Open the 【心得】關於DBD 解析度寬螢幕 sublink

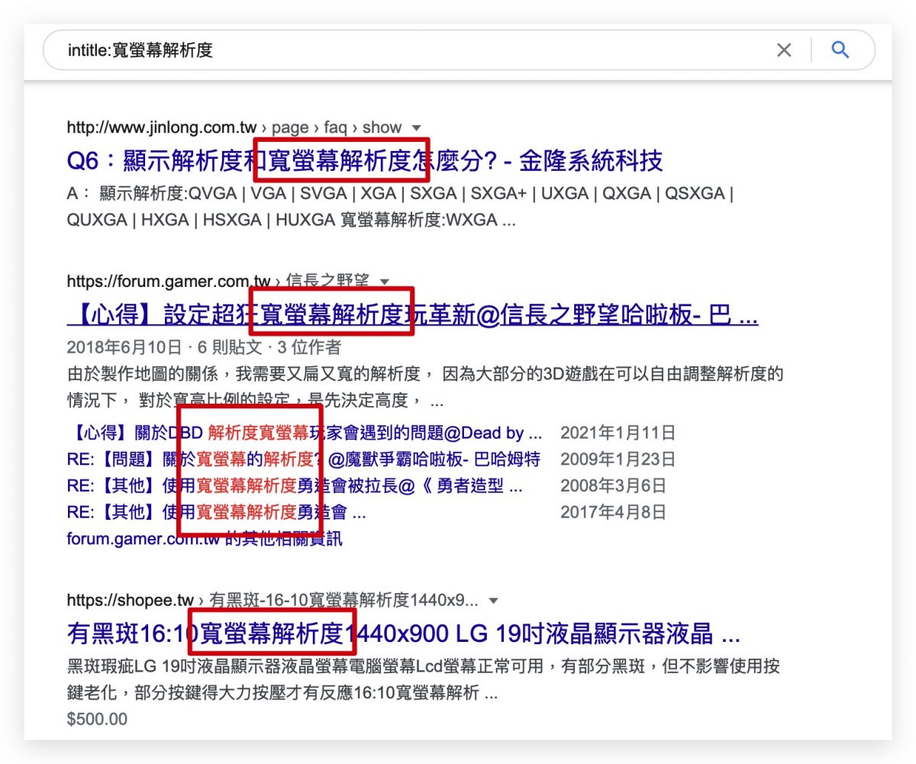[305, 434]
